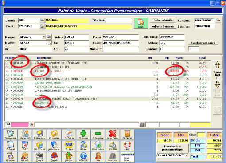Viewport: 226px width, 163px height.
Task: Click the yellow Dispo field
Action: [x=201, y=135]
